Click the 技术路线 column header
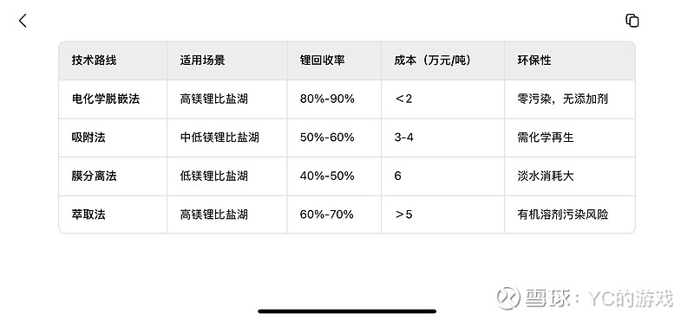The image size is (694, 320). pos(94,61)
